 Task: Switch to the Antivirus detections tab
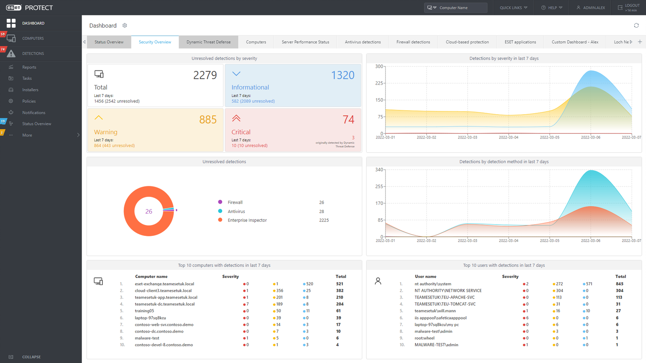click(363, 42)
